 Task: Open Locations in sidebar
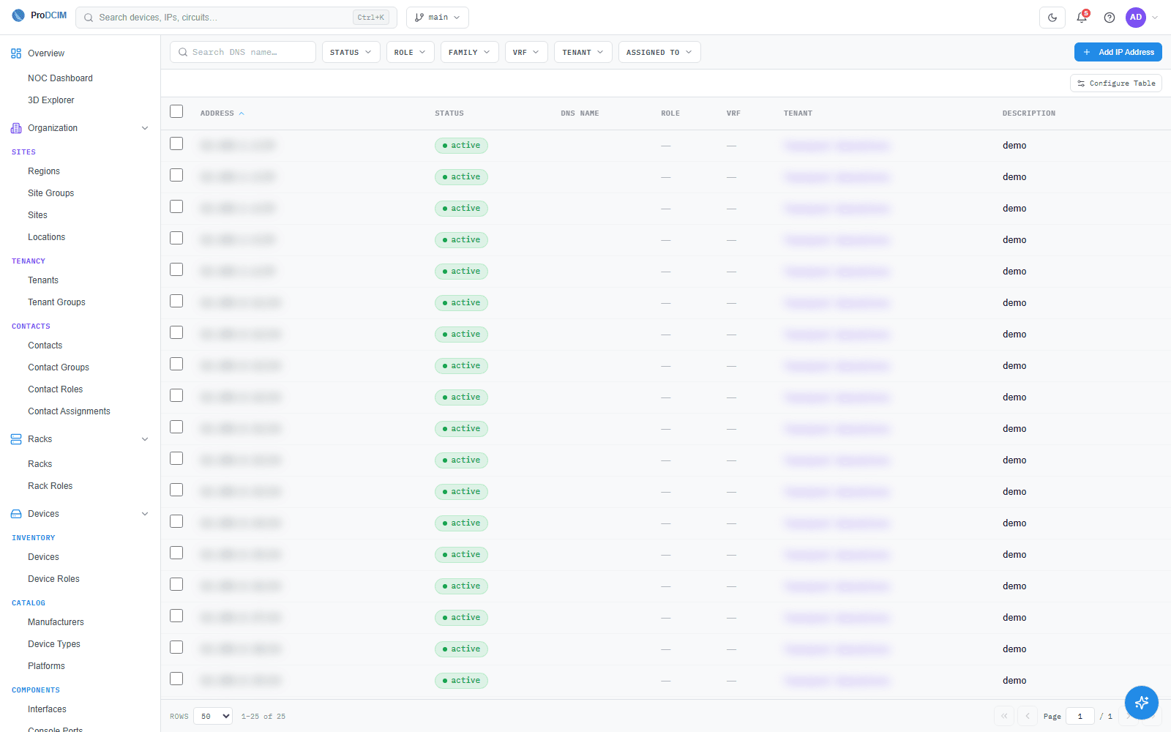click(x=47, y=237)
